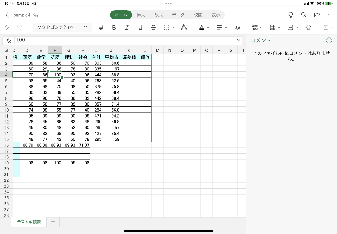Toggle italic formatting
Viewport: 337px width, 234px height.
(x=127, y=27)
